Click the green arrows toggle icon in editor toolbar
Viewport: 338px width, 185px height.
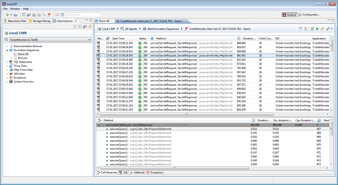[312, 29]
